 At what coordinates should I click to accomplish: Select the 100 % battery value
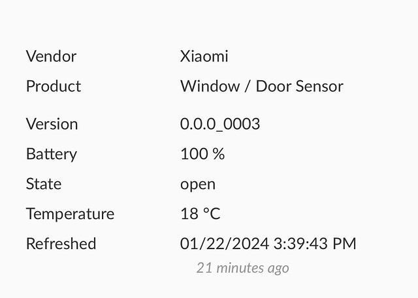(202, 154)
